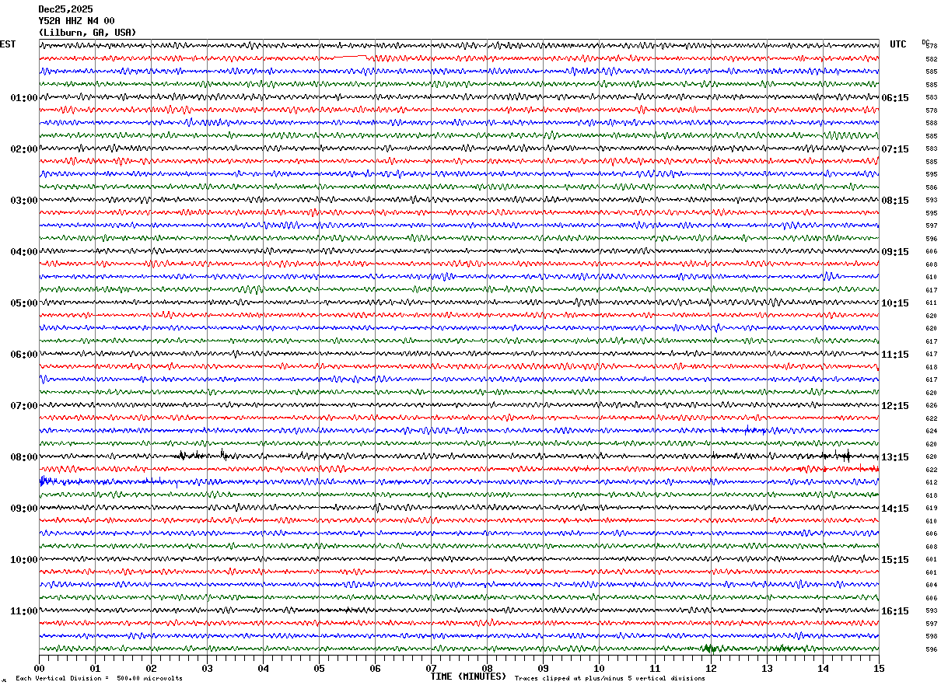
Task: Click the DC value 611
Action: coord(931,303)
